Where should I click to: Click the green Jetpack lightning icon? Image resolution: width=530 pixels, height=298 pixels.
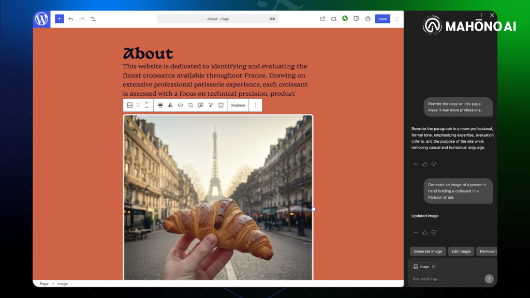(345, 19)
